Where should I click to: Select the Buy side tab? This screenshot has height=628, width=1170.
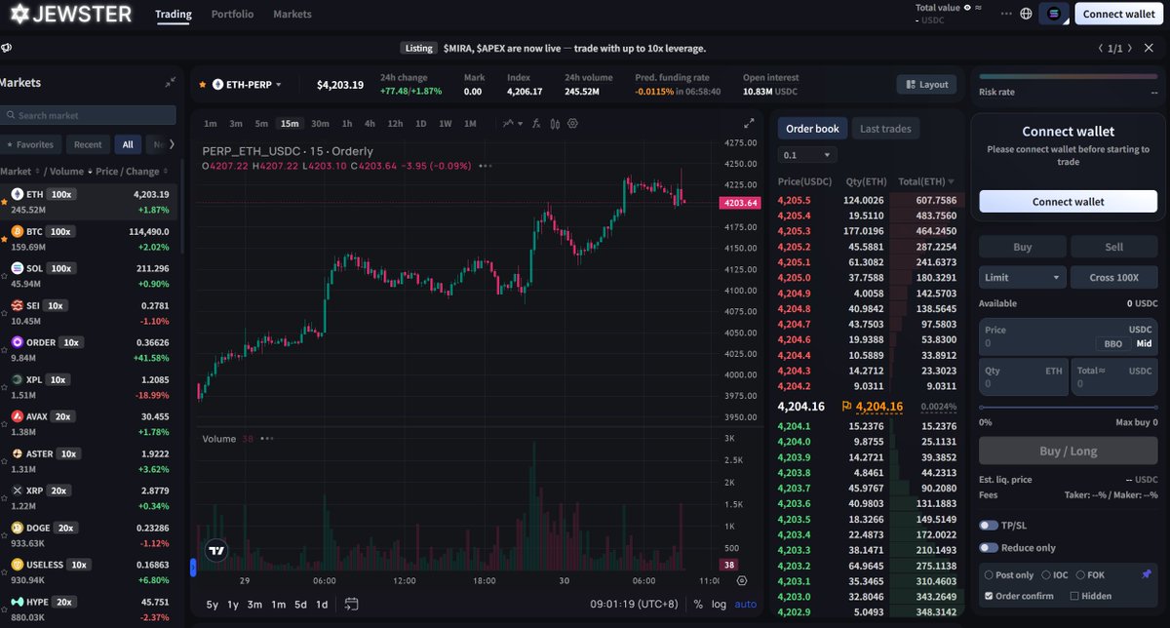tap(1022, 247)
